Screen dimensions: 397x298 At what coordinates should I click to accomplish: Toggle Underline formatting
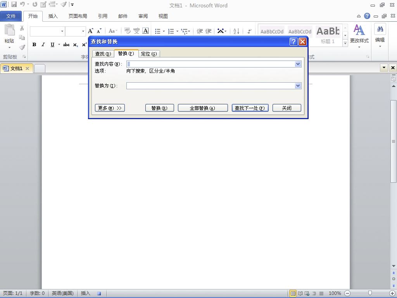tap(52, 45)
